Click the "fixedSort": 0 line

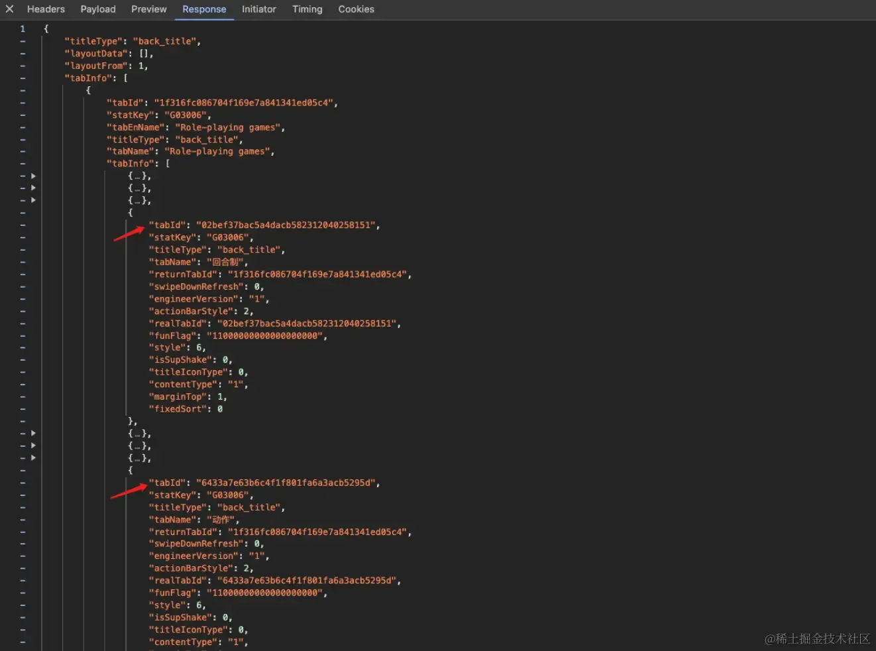click(x=186, y=409)
